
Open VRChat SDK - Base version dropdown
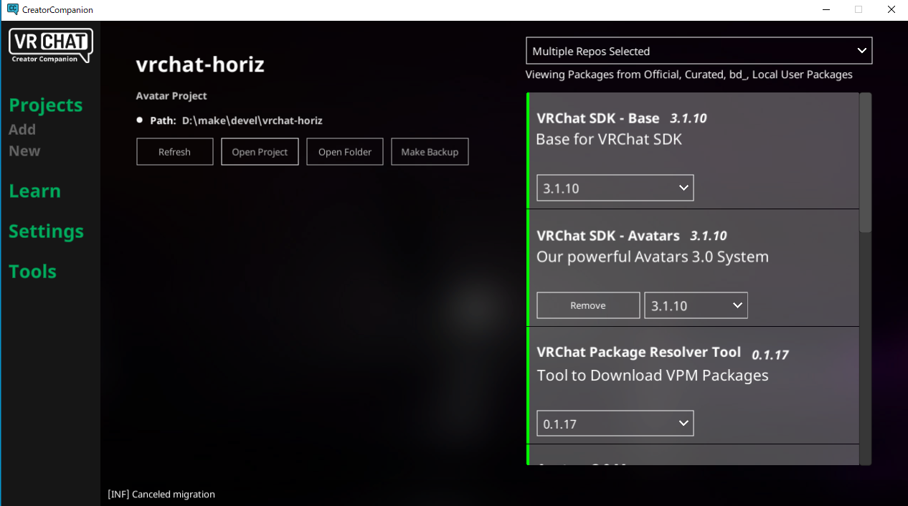615,188
